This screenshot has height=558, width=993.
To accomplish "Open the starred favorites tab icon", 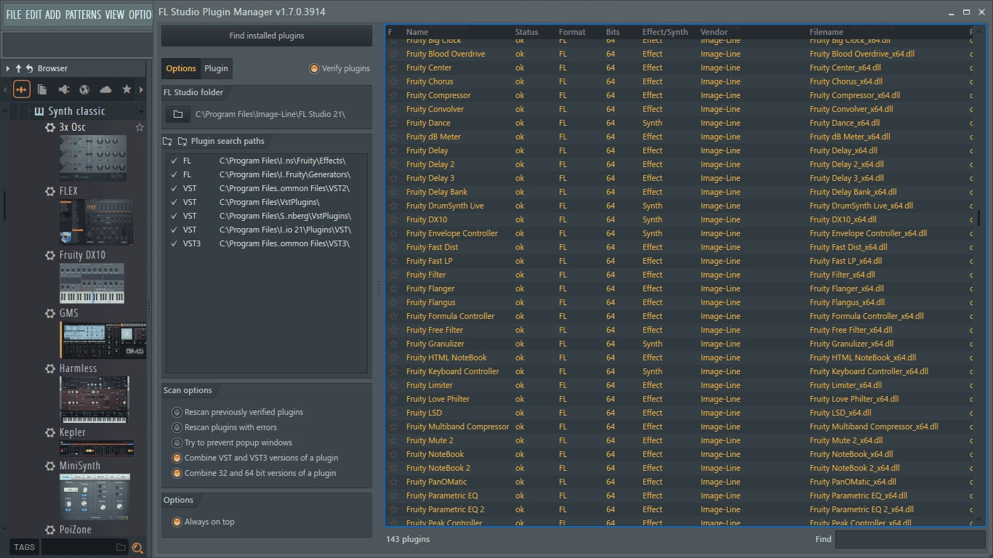I will [126, 89].
